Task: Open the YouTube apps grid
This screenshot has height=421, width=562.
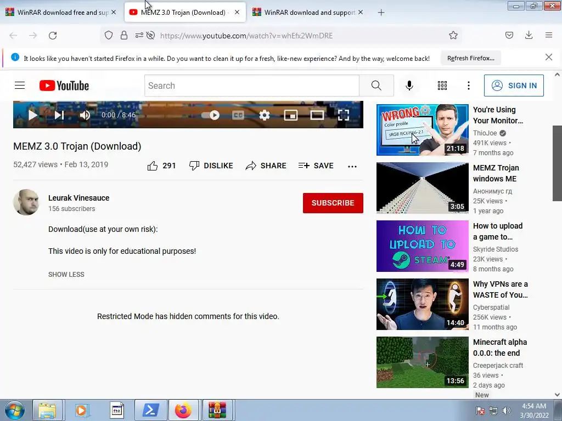Action: (442, 86)
